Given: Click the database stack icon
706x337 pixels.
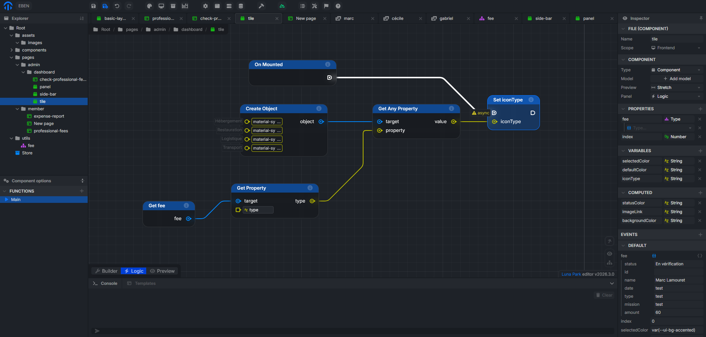Looking at the screenshot, I should [241, 6].
